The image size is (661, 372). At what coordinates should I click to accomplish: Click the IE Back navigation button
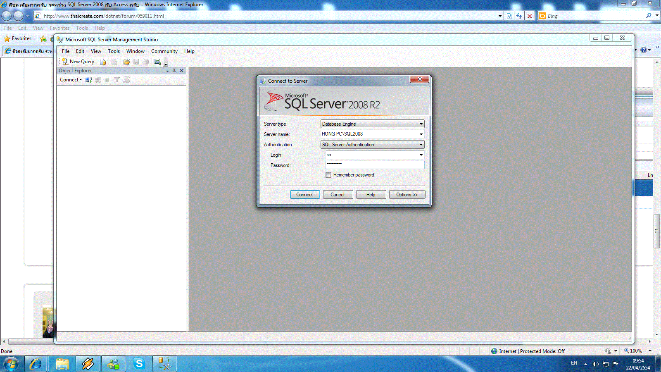[x=7, y=16]
